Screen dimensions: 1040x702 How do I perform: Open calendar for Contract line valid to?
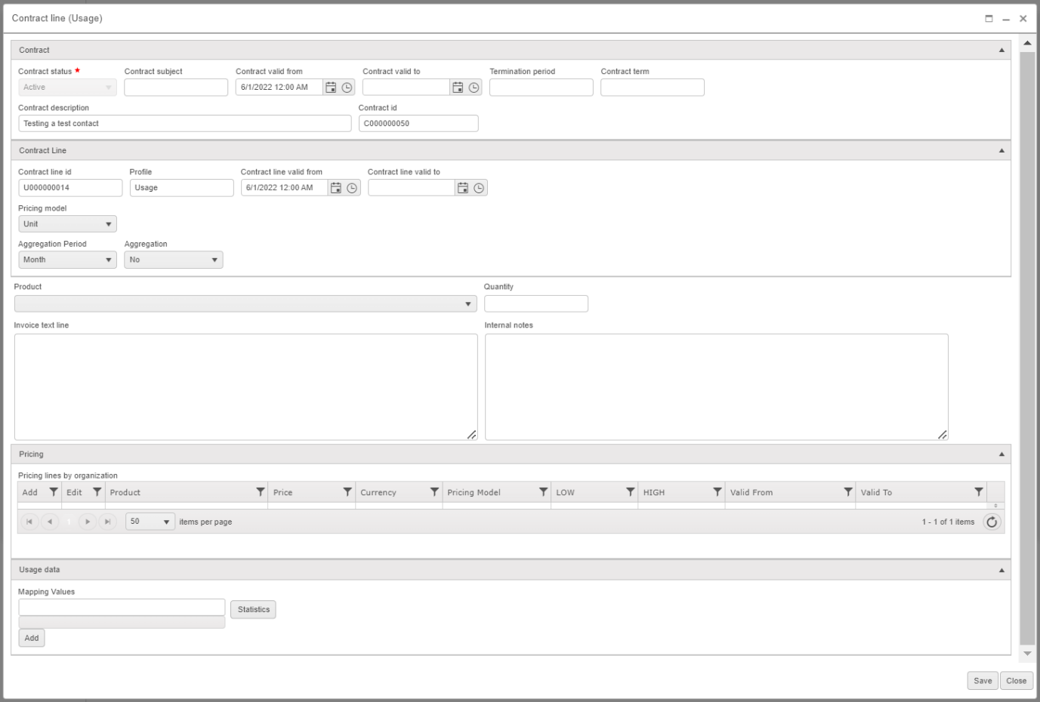pos(463,188)
